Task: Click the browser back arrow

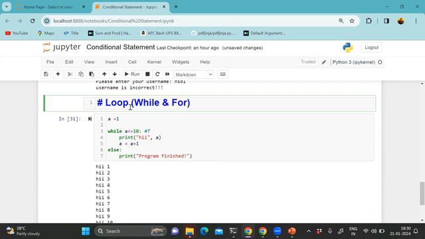Action: 7,21
